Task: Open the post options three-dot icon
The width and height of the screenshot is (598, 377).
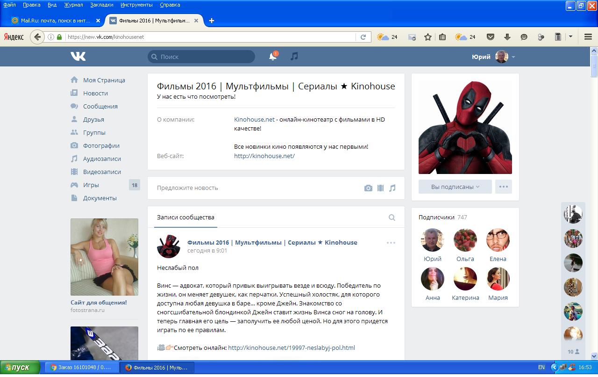Action: point(391,243)
